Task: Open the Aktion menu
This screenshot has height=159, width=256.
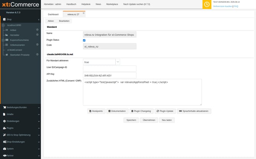Action: 51,21
